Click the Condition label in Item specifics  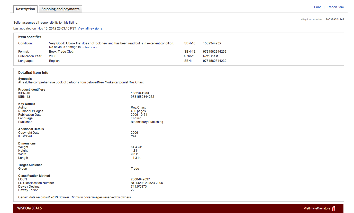[25, 43]
